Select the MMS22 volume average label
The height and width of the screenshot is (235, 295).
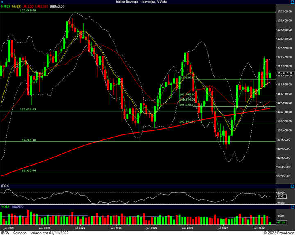18,207
